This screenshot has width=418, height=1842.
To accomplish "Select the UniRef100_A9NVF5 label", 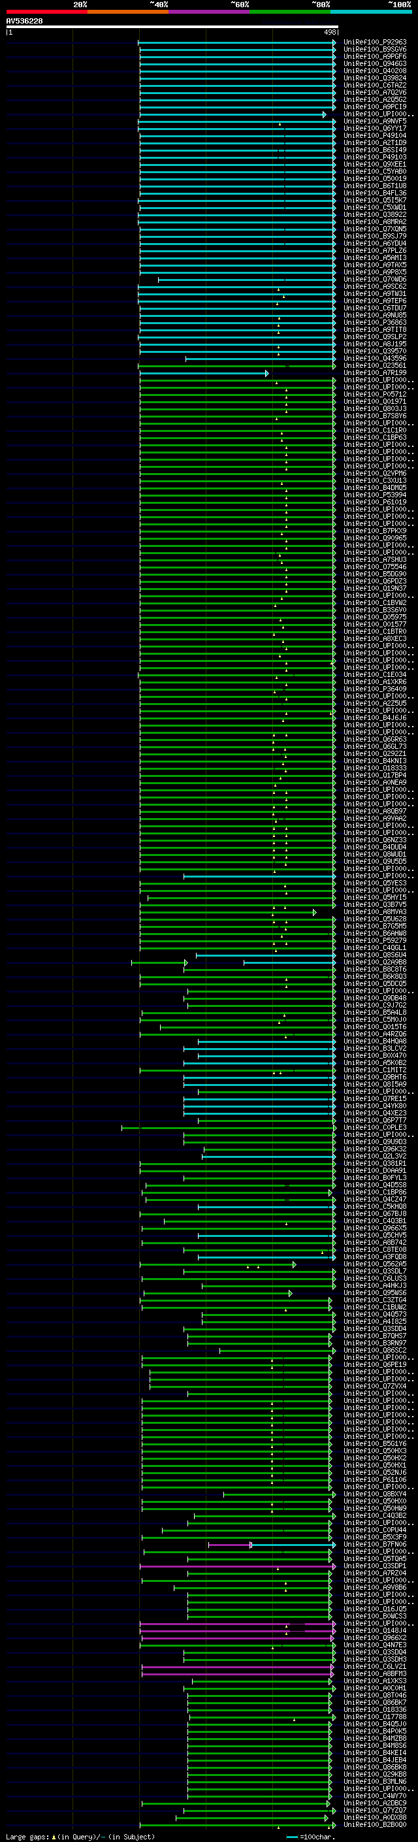I will (x=374, y=122).
